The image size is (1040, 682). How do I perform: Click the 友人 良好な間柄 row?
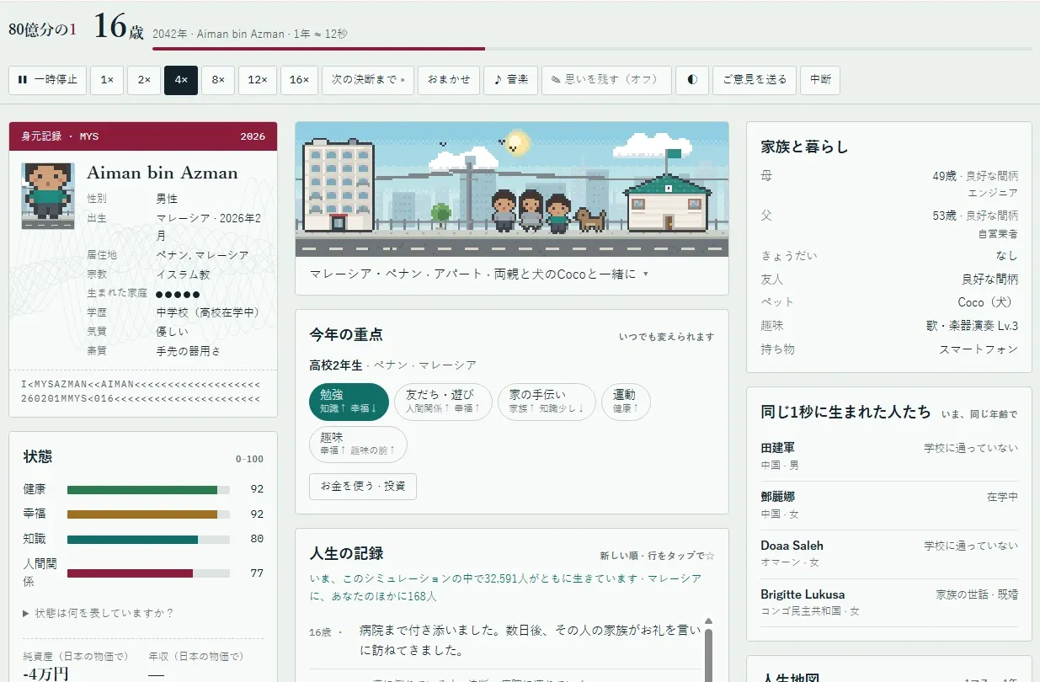[889, 279]
